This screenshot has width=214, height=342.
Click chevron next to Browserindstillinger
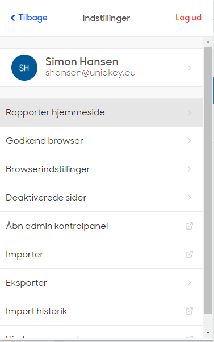click(190, 169)
